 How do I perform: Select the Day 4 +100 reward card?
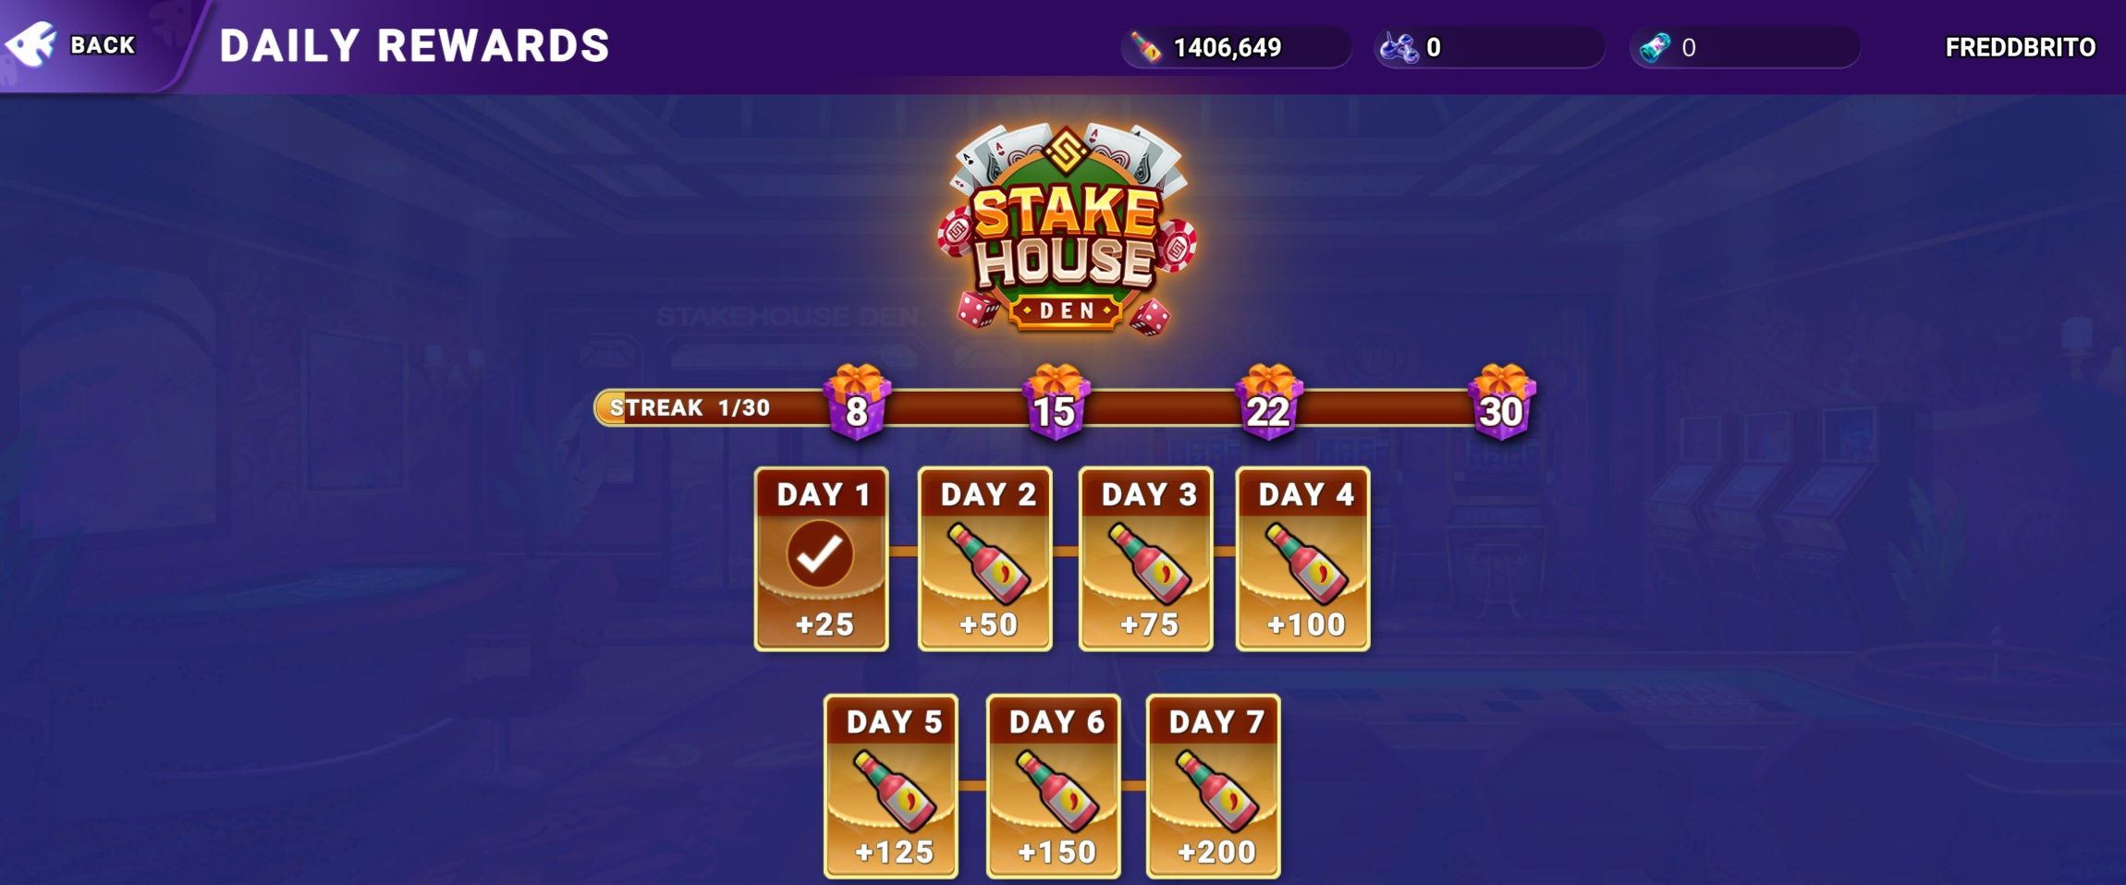pyautogui.click(x=1303, y=559)
